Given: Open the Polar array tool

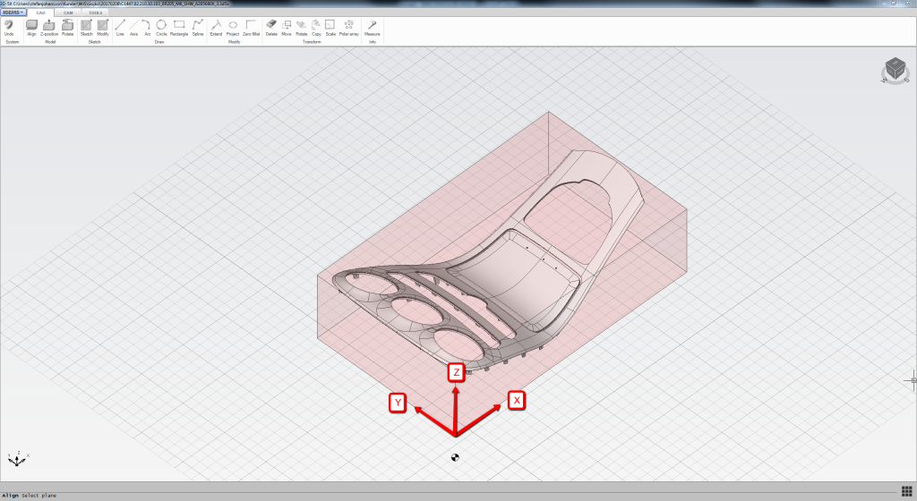Looking at the screenshot, I should click(349, 28).
